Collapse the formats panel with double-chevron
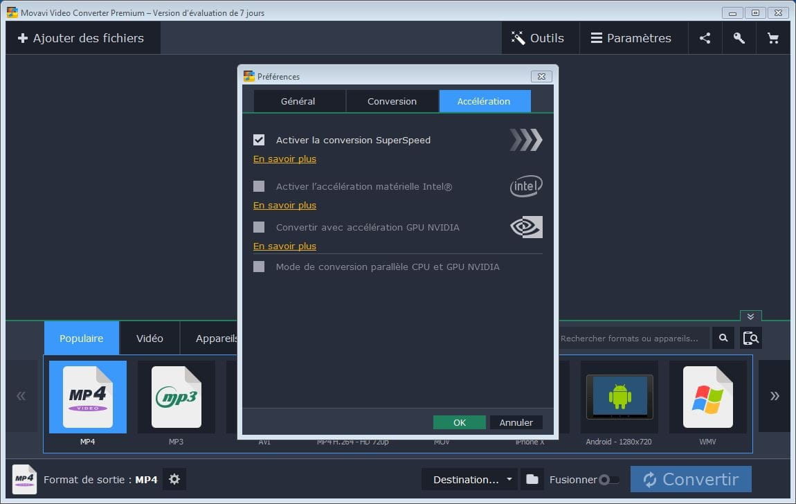The height and width of the screenshot is (504, 796). [x=750, y=316]
